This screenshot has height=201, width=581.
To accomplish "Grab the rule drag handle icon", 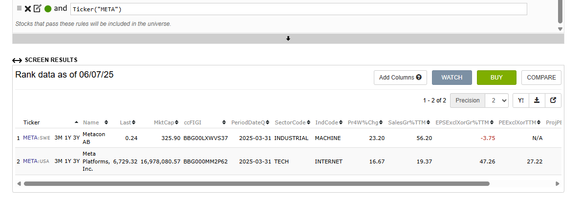I will 19,8.
